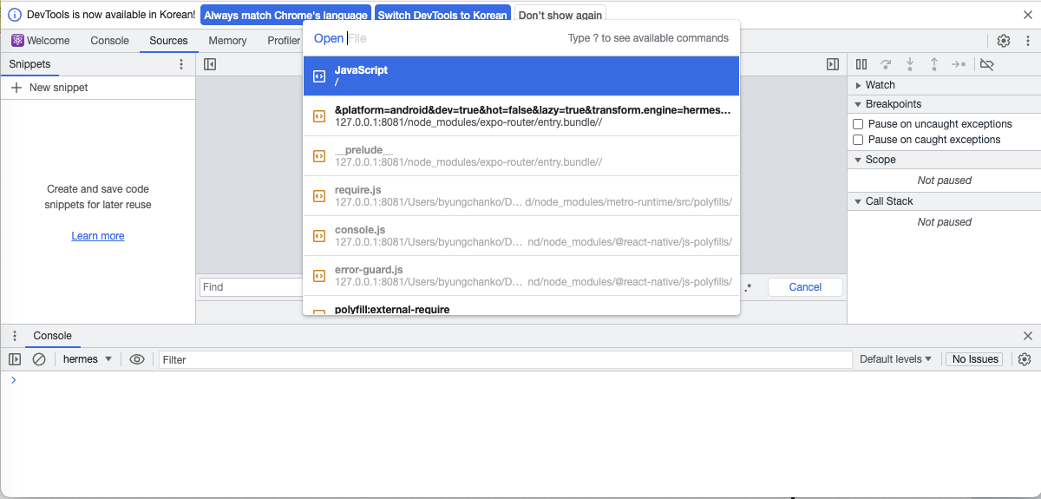Click file icon beside __prelude__ entry
Image resolution: width=1041 pixels, height=499 pixels.
click(x=319, y=156)
